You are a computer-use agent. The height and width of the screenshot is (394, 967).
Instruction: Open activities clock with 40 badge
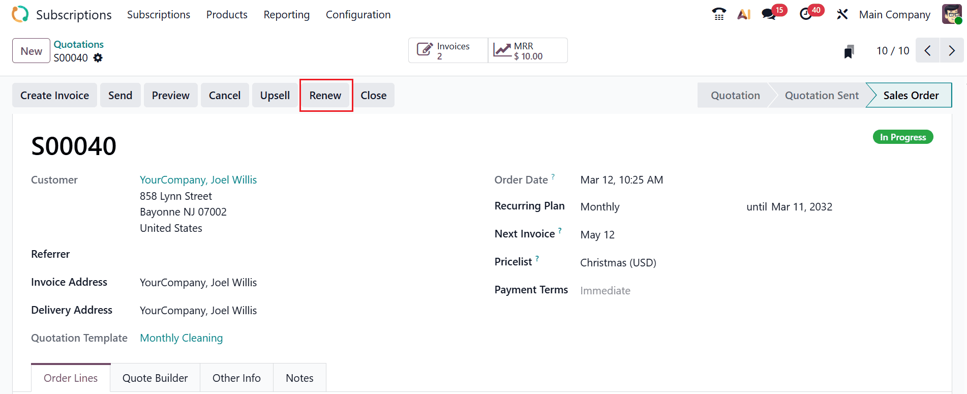[806, 14]
